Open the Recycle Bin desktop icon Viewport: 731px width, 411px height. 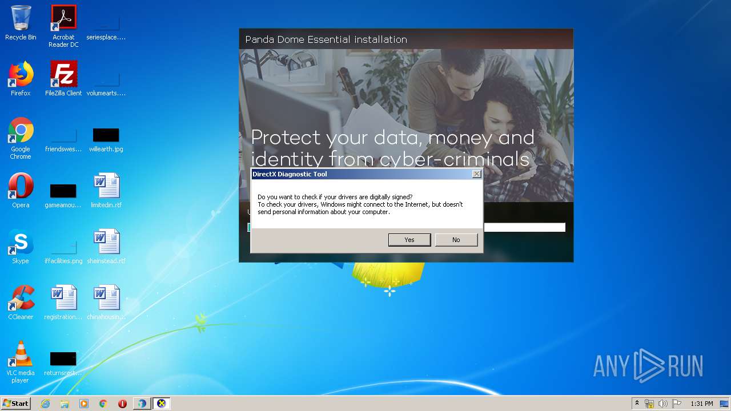pyautogui.click(x=21, y=23)
